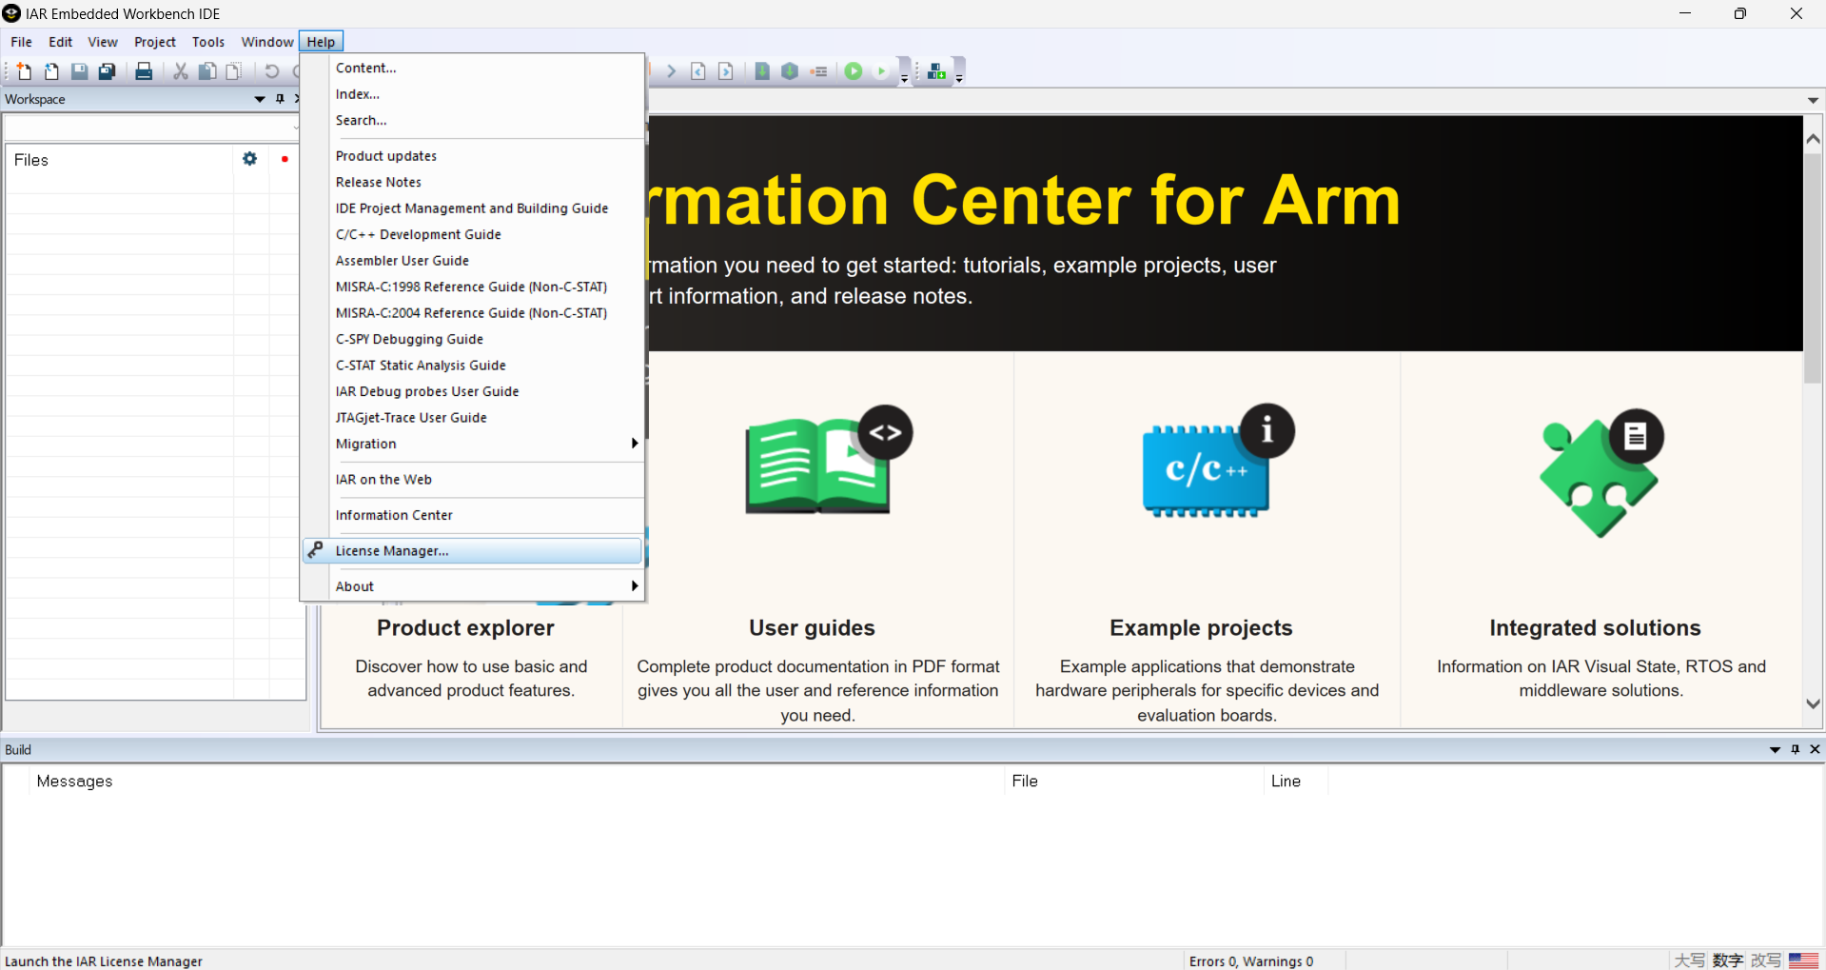Image resolution: width=1826 pixels, height=970 pixels.
Task: Click the Download and Debug green play icon
Action: click(x=854, y=71)
